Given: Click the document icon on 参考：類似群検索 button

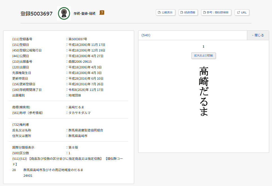Looking at the screenshot, I should coord(205,12).
